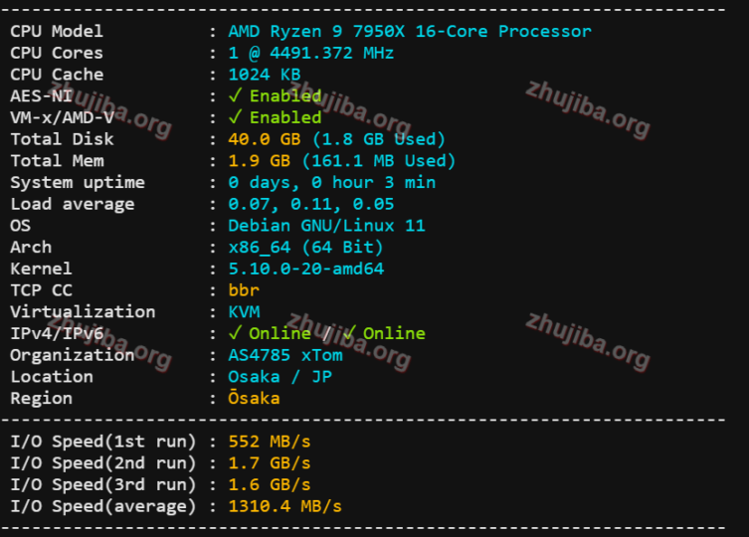Click the Total Mem 1.9 GB value

pos(259,161)
